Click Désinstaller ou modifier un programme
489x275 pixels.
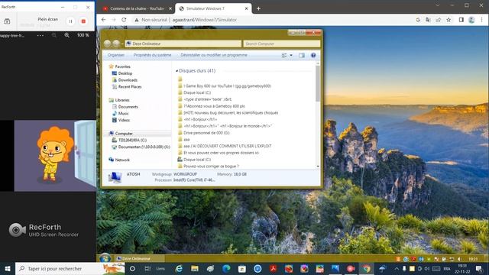pyautogui.click(x=214, y=55)
